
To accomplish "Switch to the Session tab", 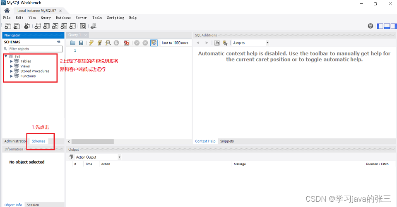I will point(33,205).
